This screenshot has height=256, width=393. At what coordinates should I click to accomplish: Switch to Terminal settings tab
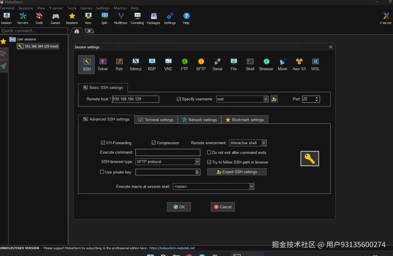coord(156,120)
